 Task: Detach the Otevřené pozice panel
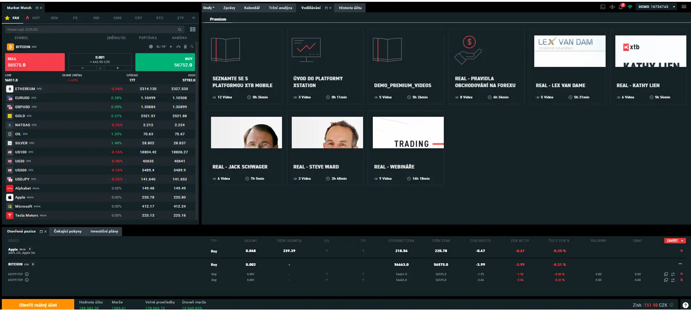coord(41,231)
